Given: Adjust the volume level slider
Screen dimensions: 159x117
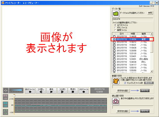Looking at the screenshot, I should click(16, 91).
